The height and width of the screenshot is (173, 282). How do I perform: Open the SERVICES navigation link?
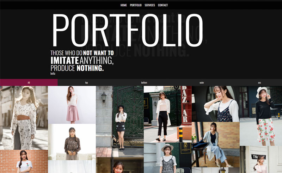point(149,5)
